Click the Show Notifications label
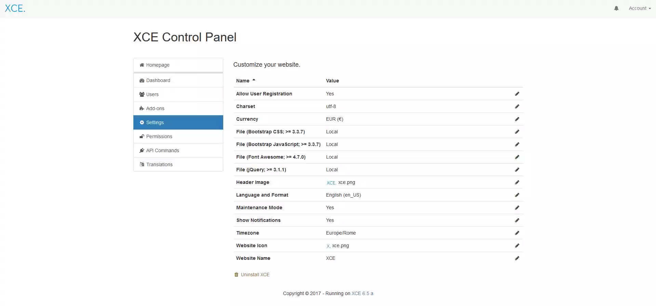 [x=258, y=220]
